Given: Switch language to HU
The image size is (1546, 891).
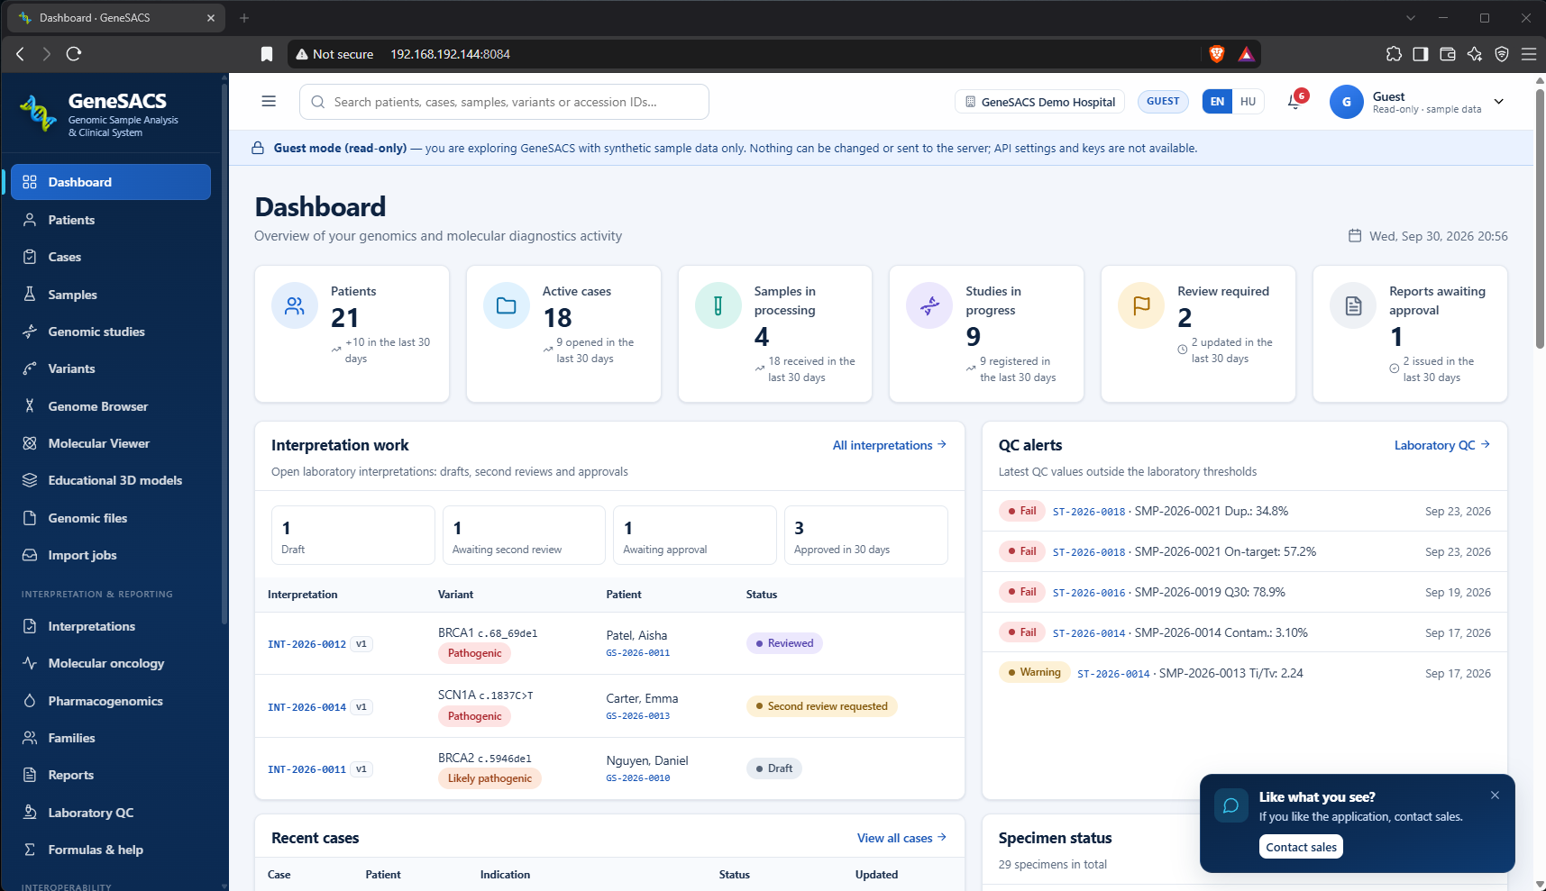Looking at the screenshot, I should [1248, 102].
